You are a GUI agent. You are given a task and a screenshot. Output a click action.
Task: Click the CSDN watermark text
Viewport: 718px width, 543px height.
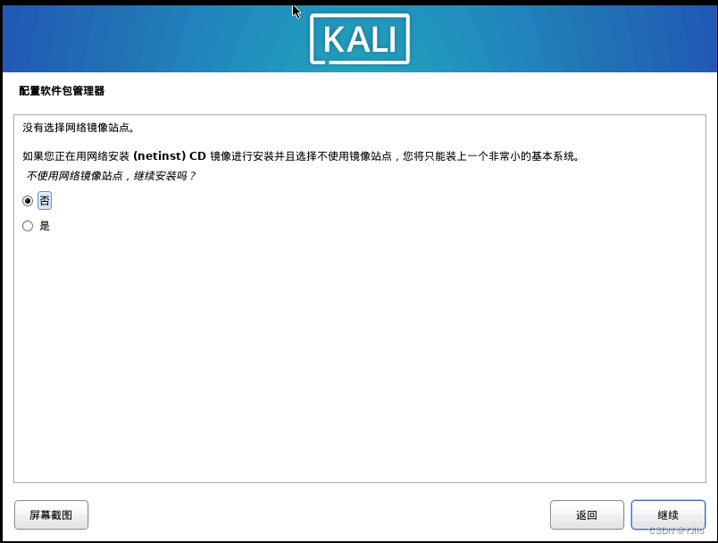coord(677,530)
